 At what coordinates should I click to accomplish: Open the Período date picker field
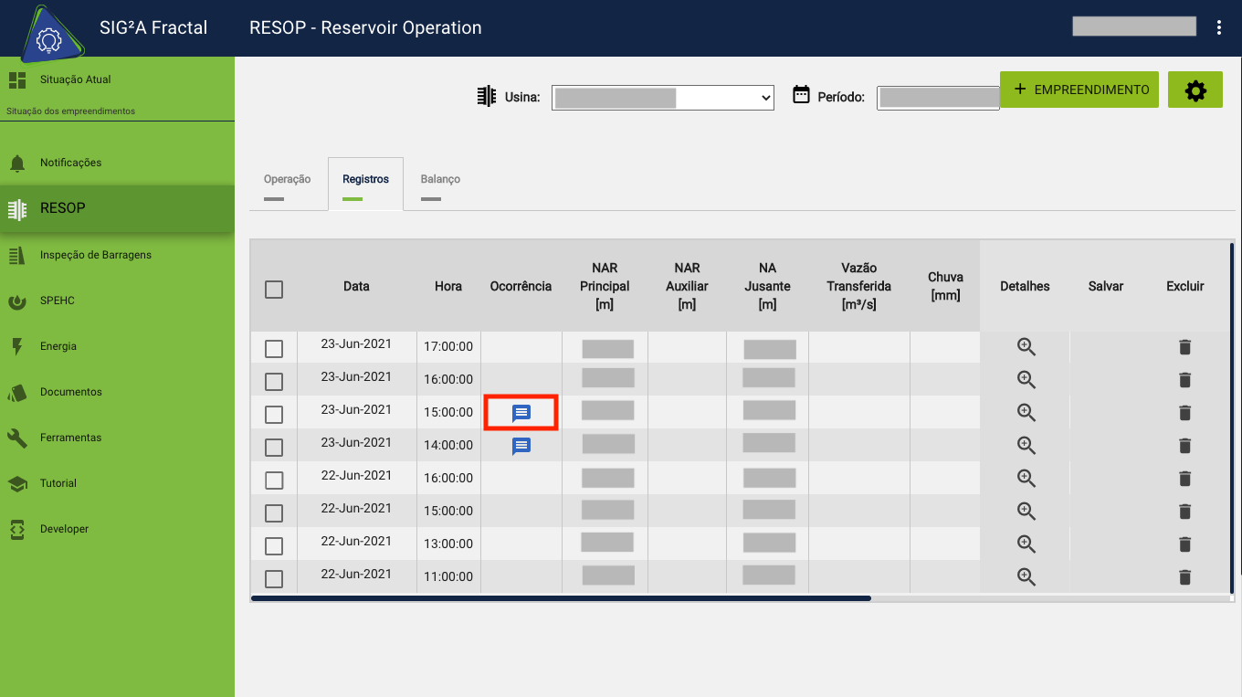click(937, 98)
